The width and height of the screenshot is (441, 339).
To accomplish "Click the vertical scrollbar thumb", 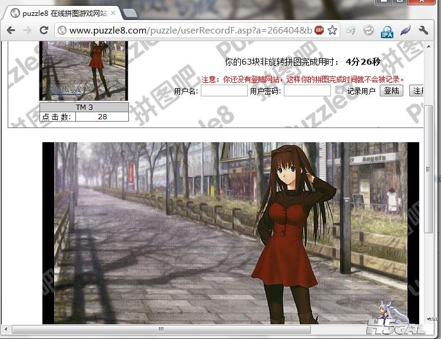I will click(x=429, y=169).
